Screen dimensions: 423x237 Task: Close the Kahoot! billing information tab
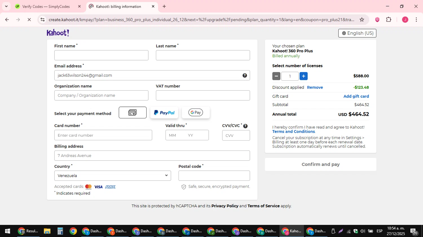(x=153, y=6)
